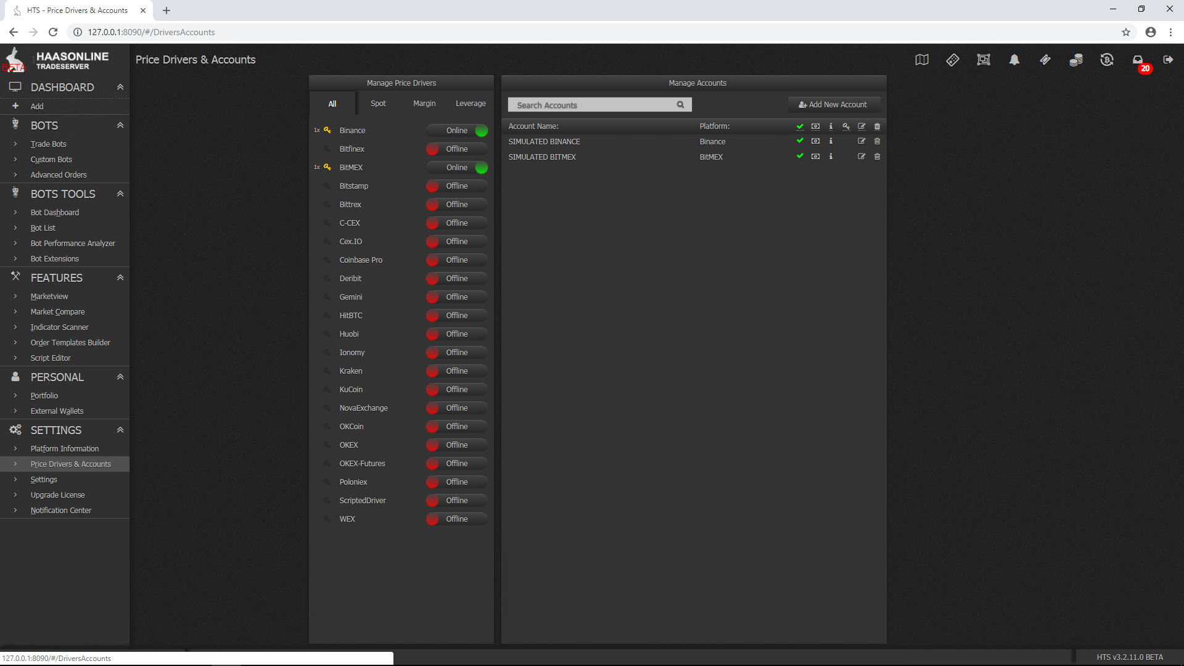Click the single ticket icon in top toolbar

1045,60
